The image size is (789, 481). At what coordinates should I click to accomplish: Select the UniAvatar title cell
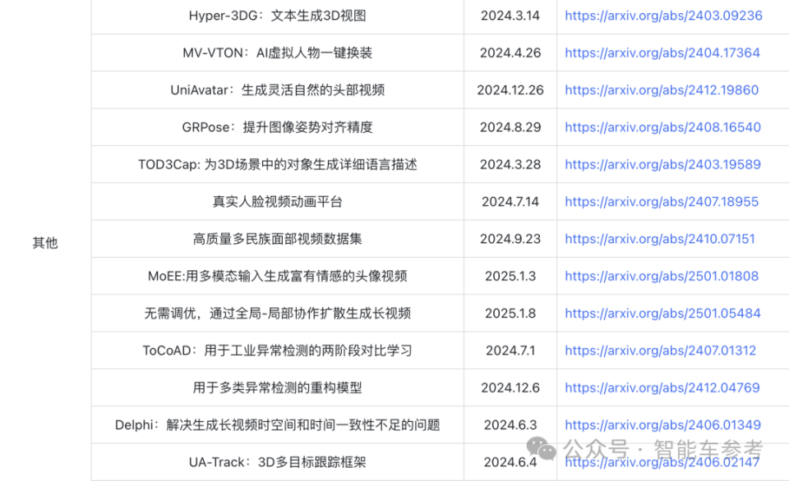click(x=277, y=90)
